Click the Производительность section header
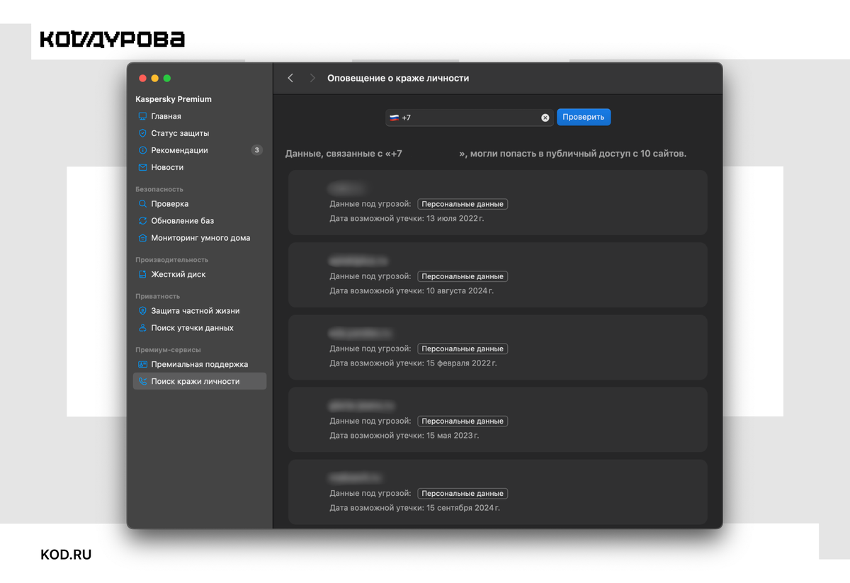 [x=172, y=260]
